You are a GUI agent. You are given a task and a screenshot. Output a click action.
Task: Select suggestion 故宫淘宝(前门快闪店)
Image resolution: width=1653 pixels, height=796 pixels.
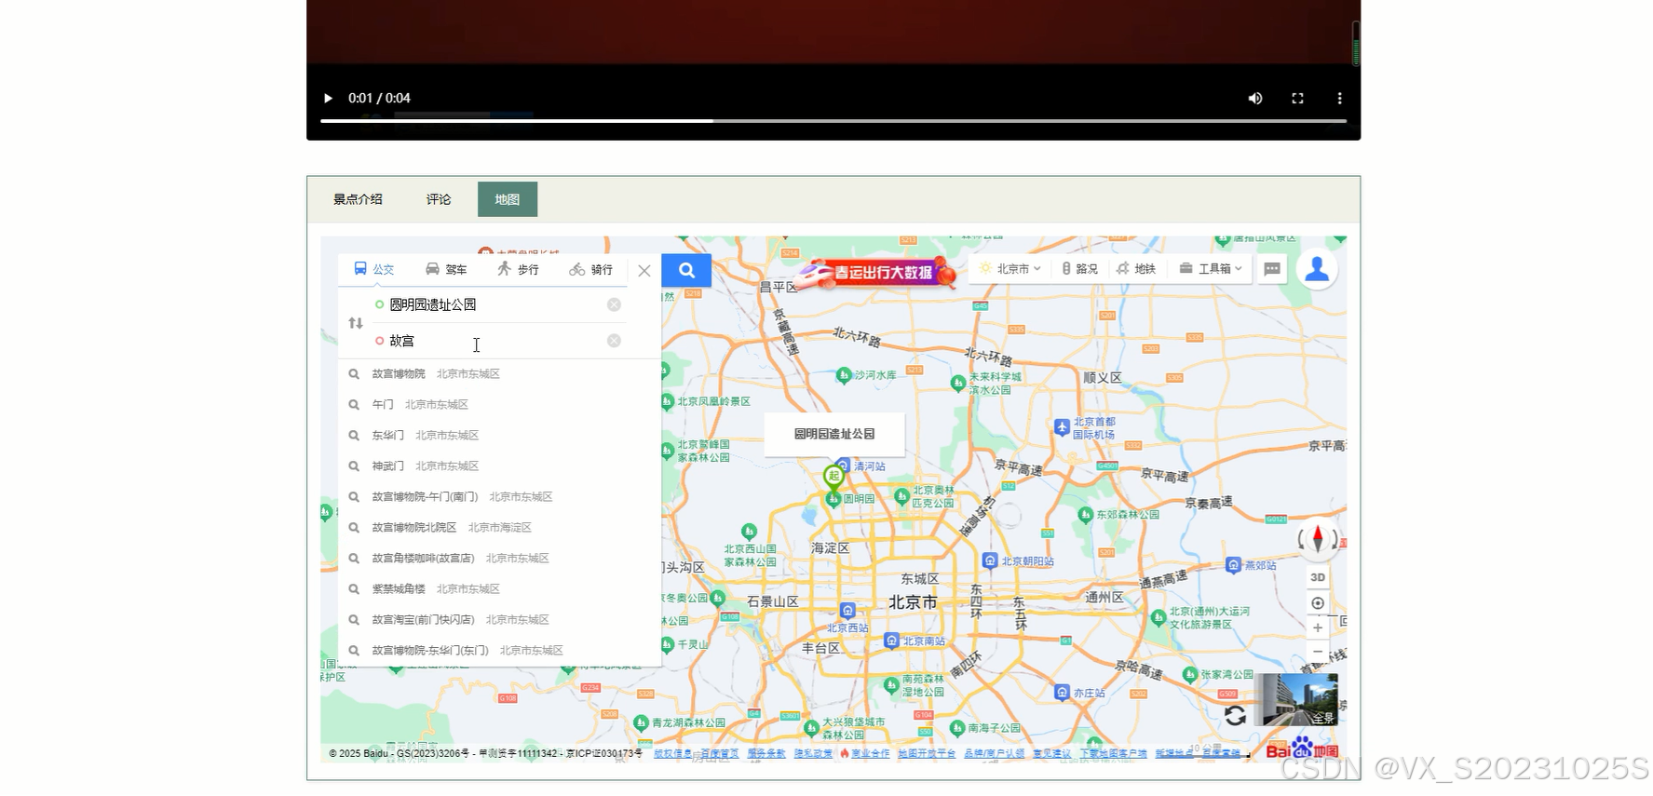(x=499, y=619)
